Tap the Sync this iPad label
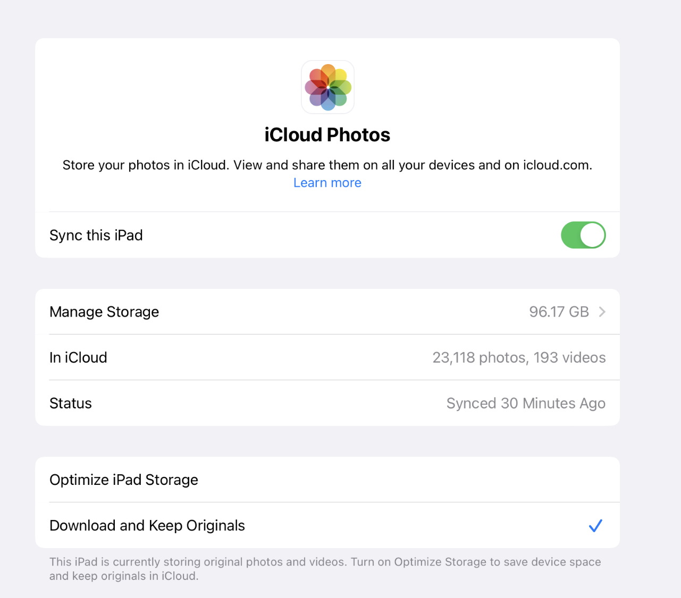The height and width of the screenshot is (598, 681). tap(96, 235)
